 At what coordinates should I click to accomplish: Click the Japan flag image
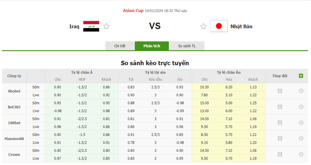[219, 26]
